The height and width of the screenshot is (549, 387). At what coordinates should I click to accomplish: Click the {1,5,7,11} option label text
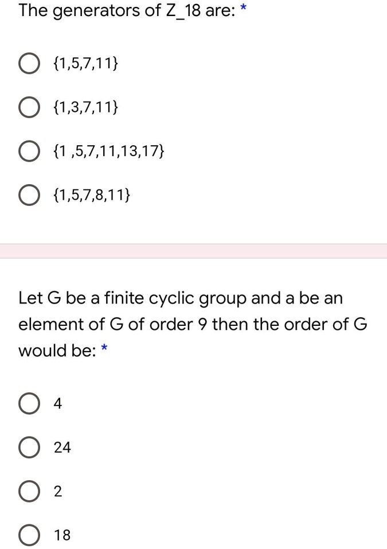(x=86, y=63)
